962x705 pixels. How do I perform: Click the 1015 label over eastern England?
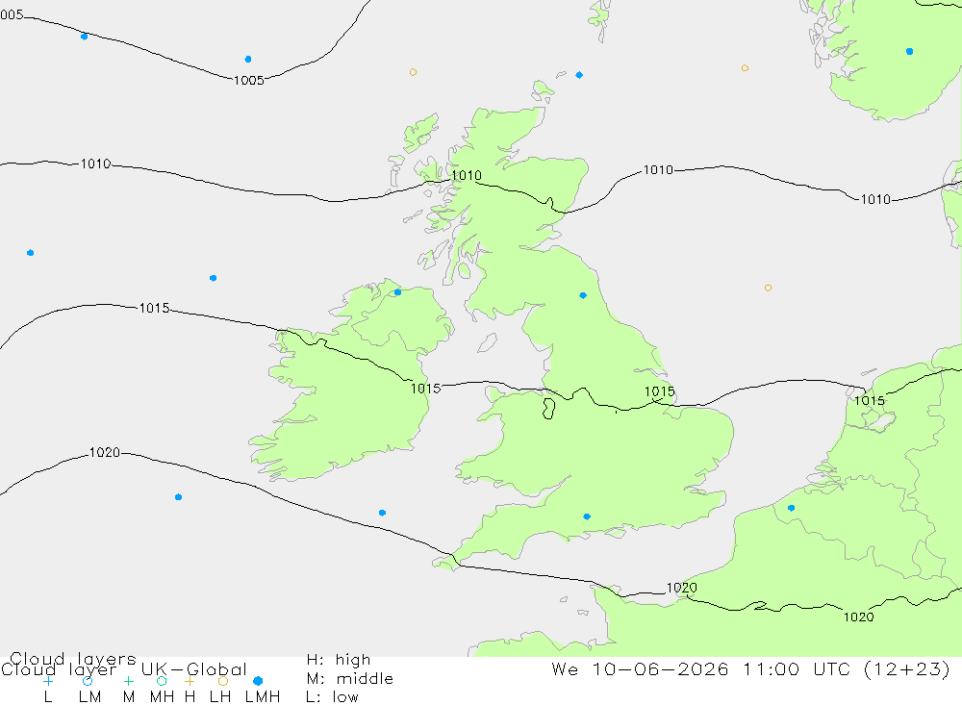(x=660, y=391)
